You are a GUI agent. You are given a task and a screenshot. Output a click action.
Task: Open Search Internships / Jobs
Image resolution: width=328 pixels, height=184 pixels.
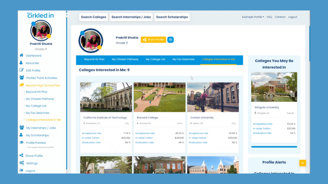131,17
